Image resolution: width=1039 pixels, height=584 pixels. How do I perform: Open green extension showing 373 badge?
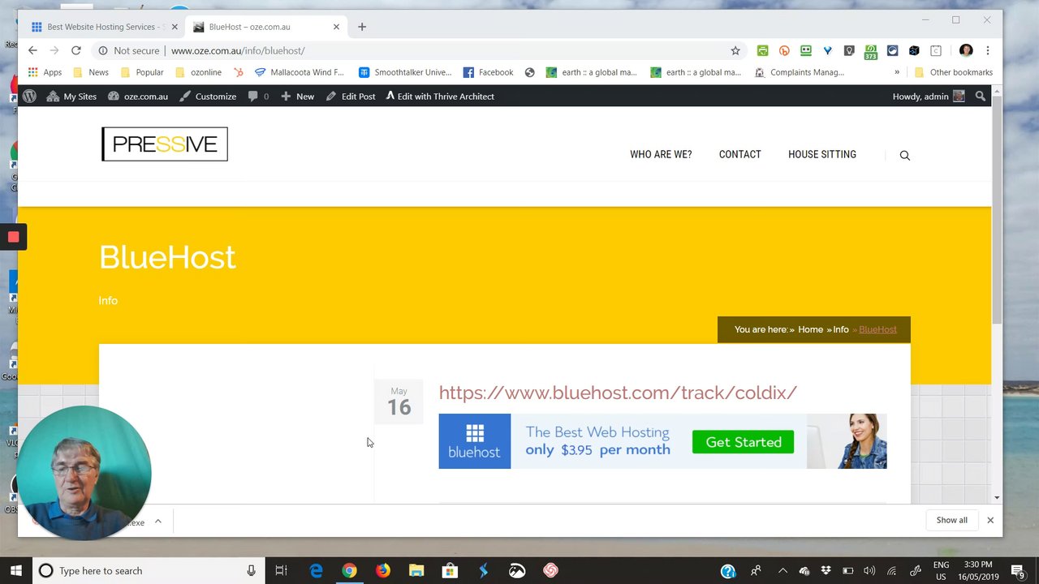pyautogui.click(x=870, y=52)
